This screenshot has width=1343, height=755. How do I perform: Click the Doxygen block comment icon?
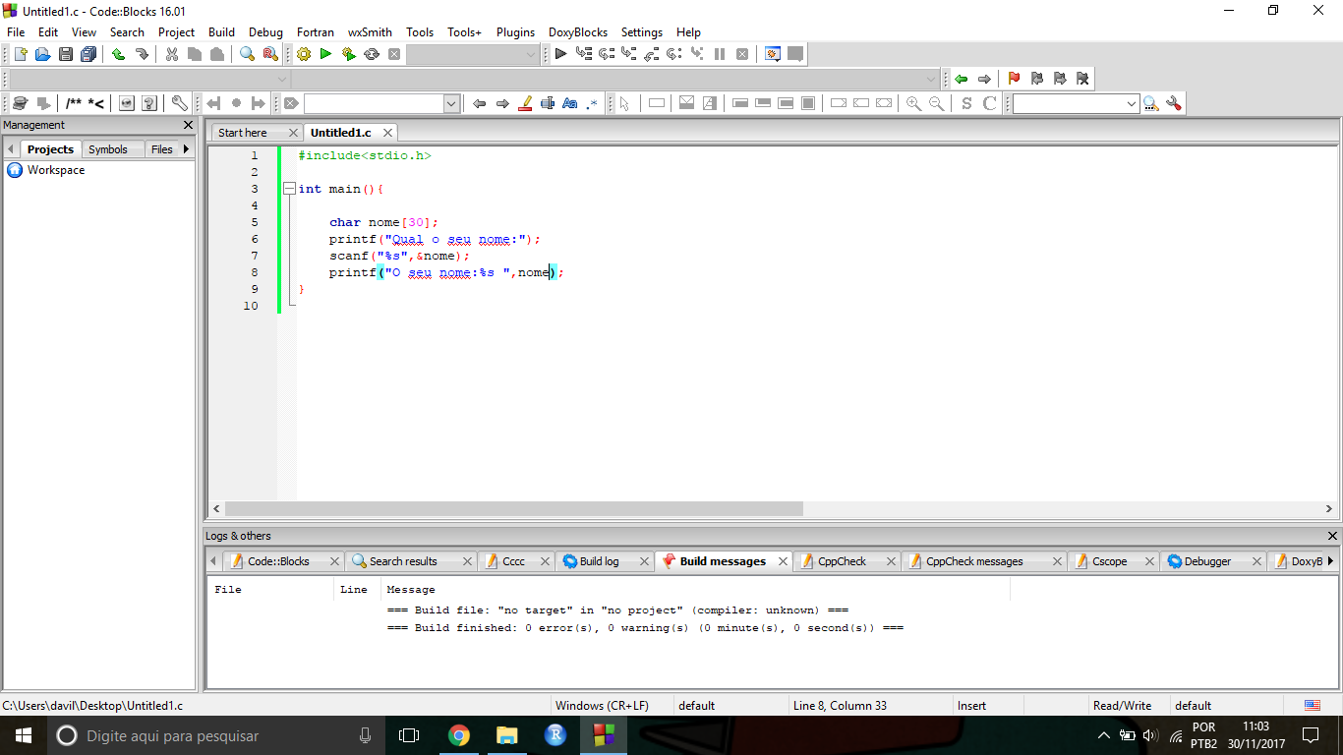(x=74, y=103)
